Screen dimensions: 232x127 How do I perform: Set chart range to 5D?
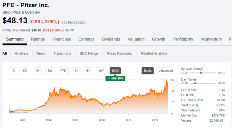pyautogui.click(x=25, y=71)
